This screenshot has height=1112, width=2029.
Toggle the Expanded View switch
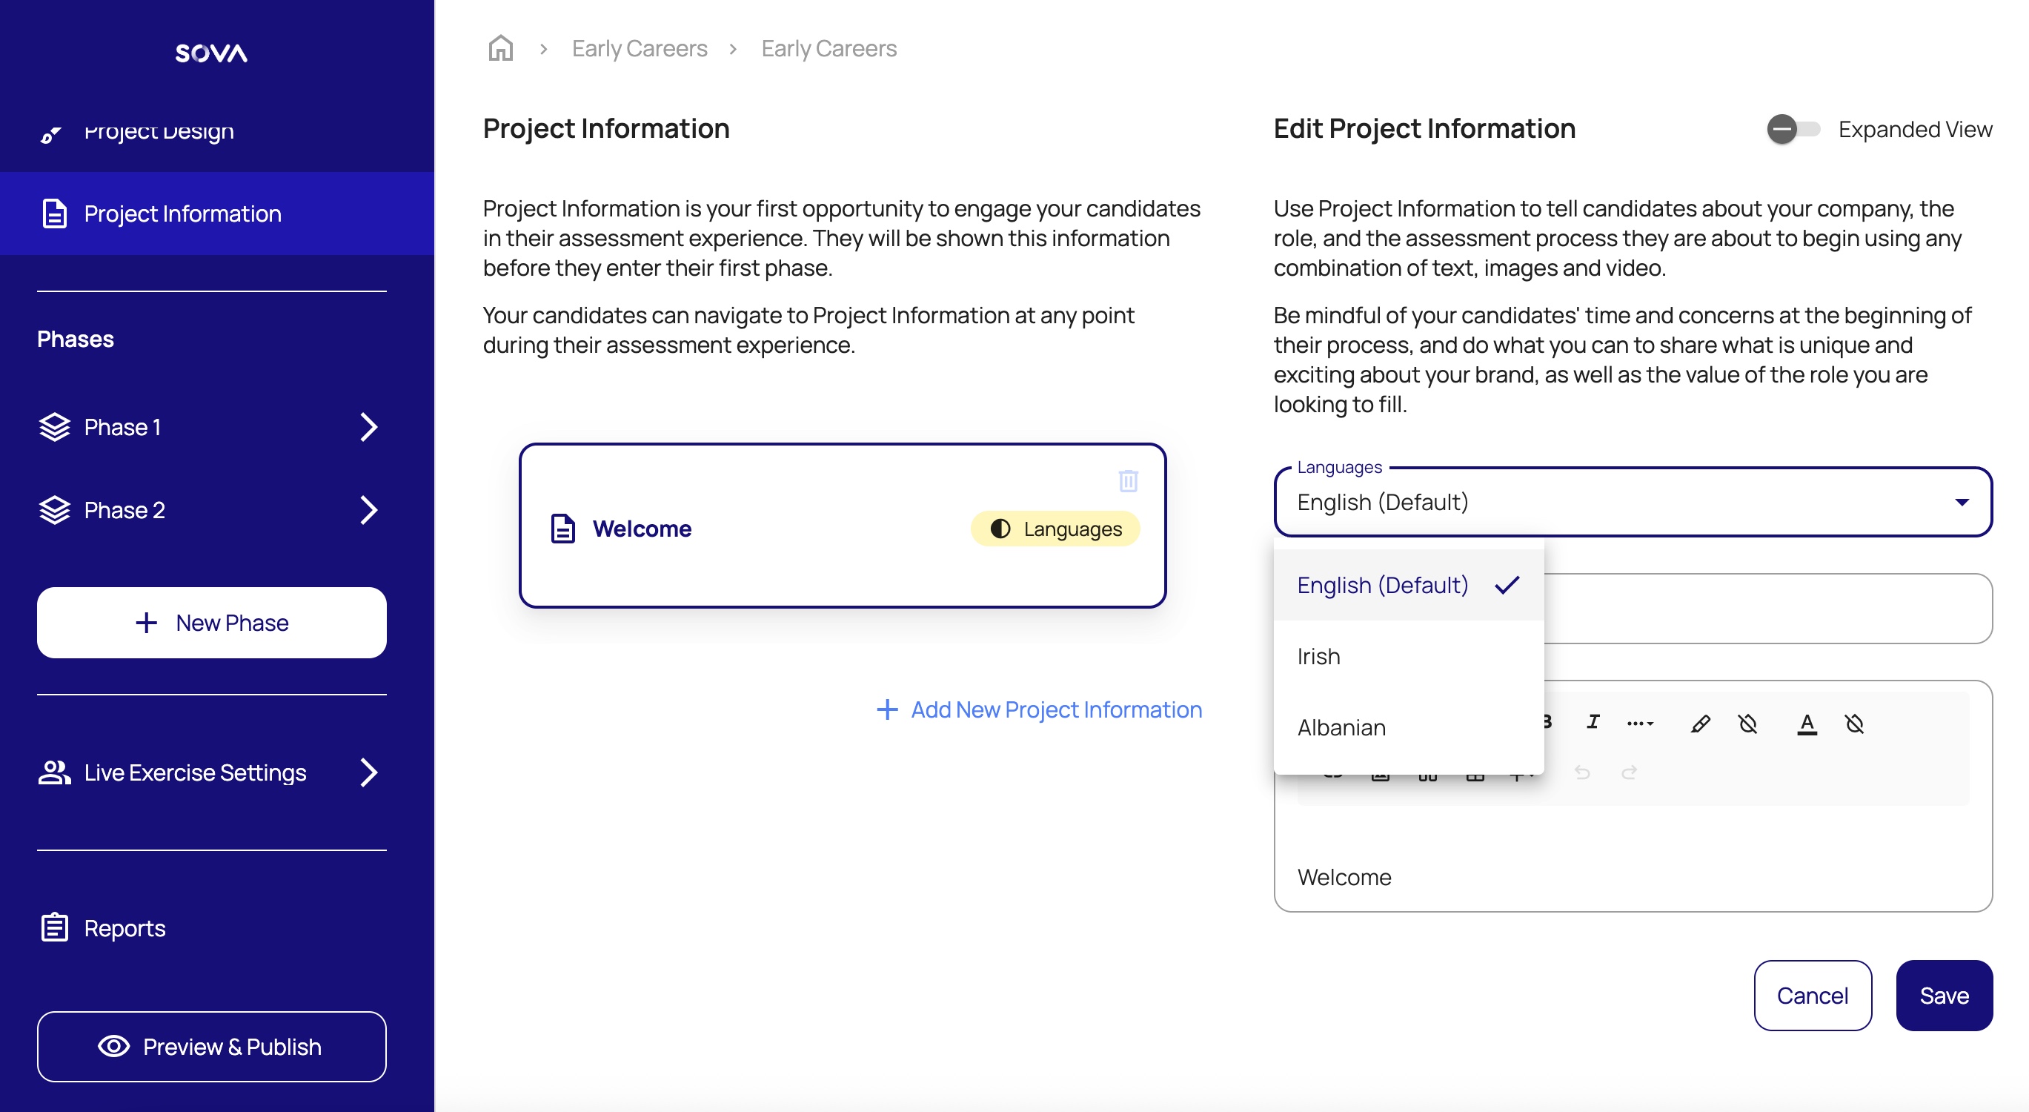(x=1792, y=129)
